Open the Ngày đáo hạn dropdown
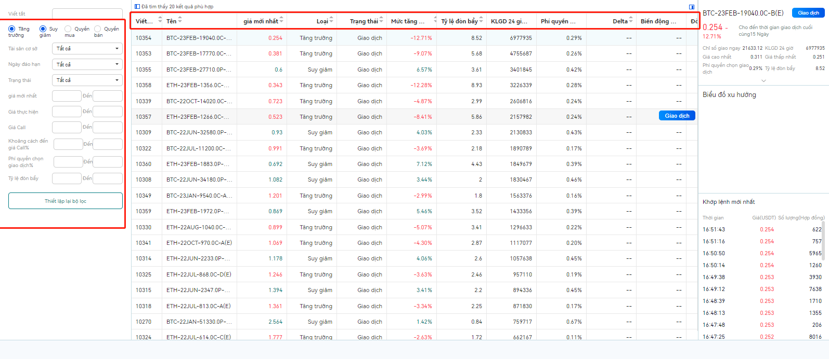The height and width of the screenshot is (359, 829). 87,64
